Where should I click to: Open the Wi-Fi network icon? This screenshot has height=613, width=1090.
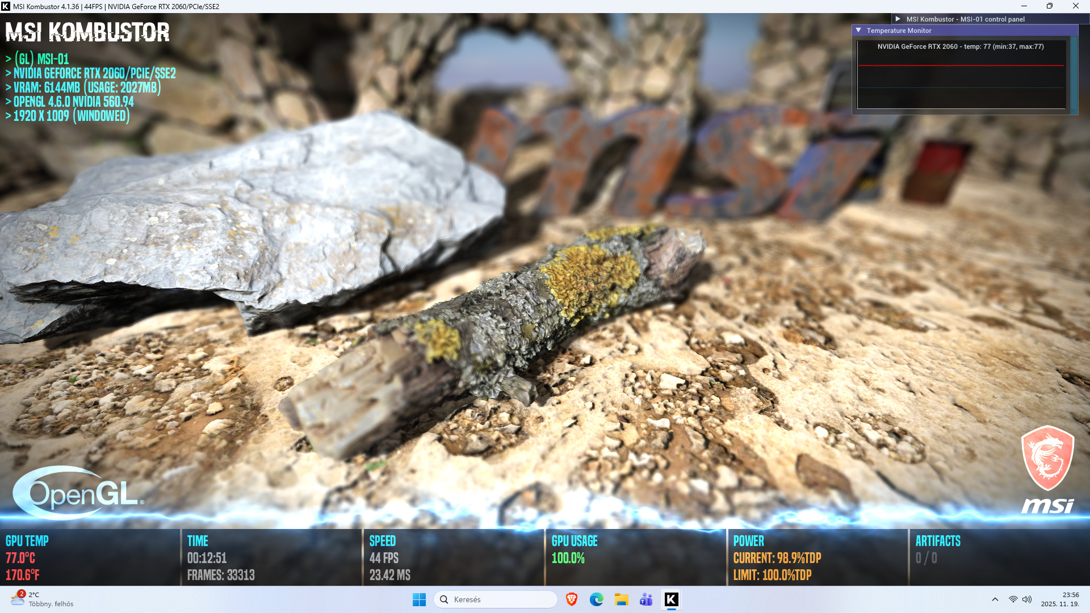(1013, 599)
